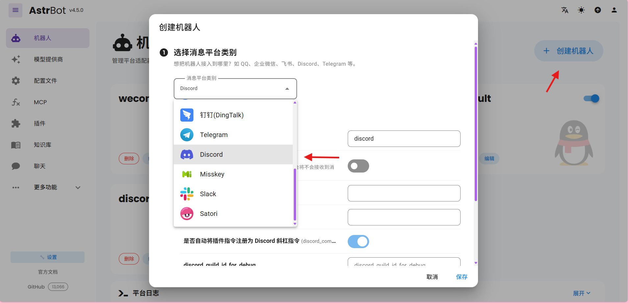Collapse the 更多功能 sidebar expander

point(78,187)
